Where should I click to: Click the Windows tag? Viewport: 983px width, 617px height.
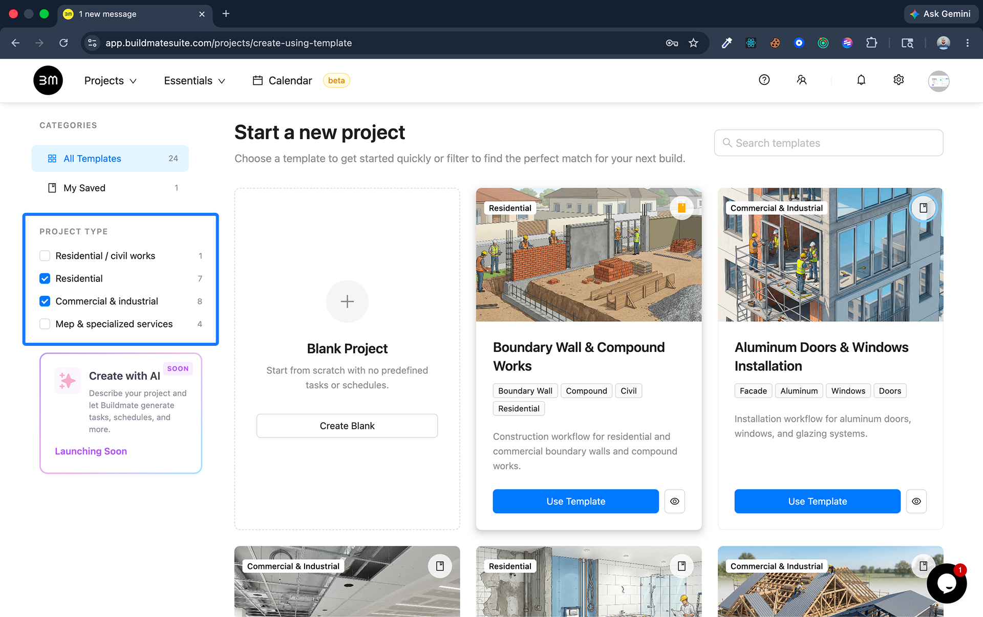[x=848, y=391]
